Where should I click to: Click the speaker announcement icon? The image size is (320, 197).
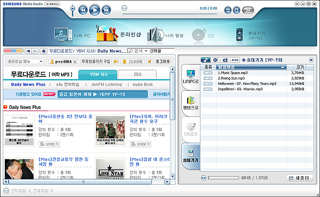tap(116, 61)
